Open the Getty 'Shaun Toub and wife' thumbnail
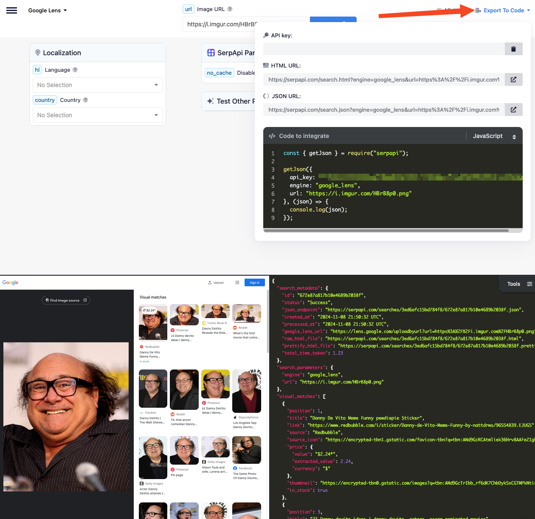Viewport: 535px width, 519px height. click(216, 447)
